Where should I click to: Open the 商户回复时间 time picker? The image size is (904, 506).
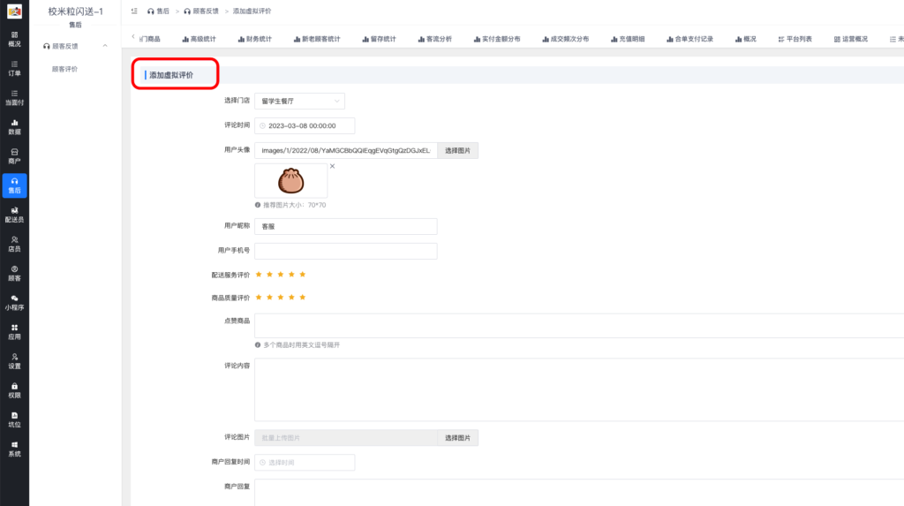(x=305, y=463)
